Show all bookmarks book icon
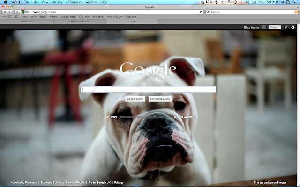This screenshot has height=187, width=300. [10, 17]
